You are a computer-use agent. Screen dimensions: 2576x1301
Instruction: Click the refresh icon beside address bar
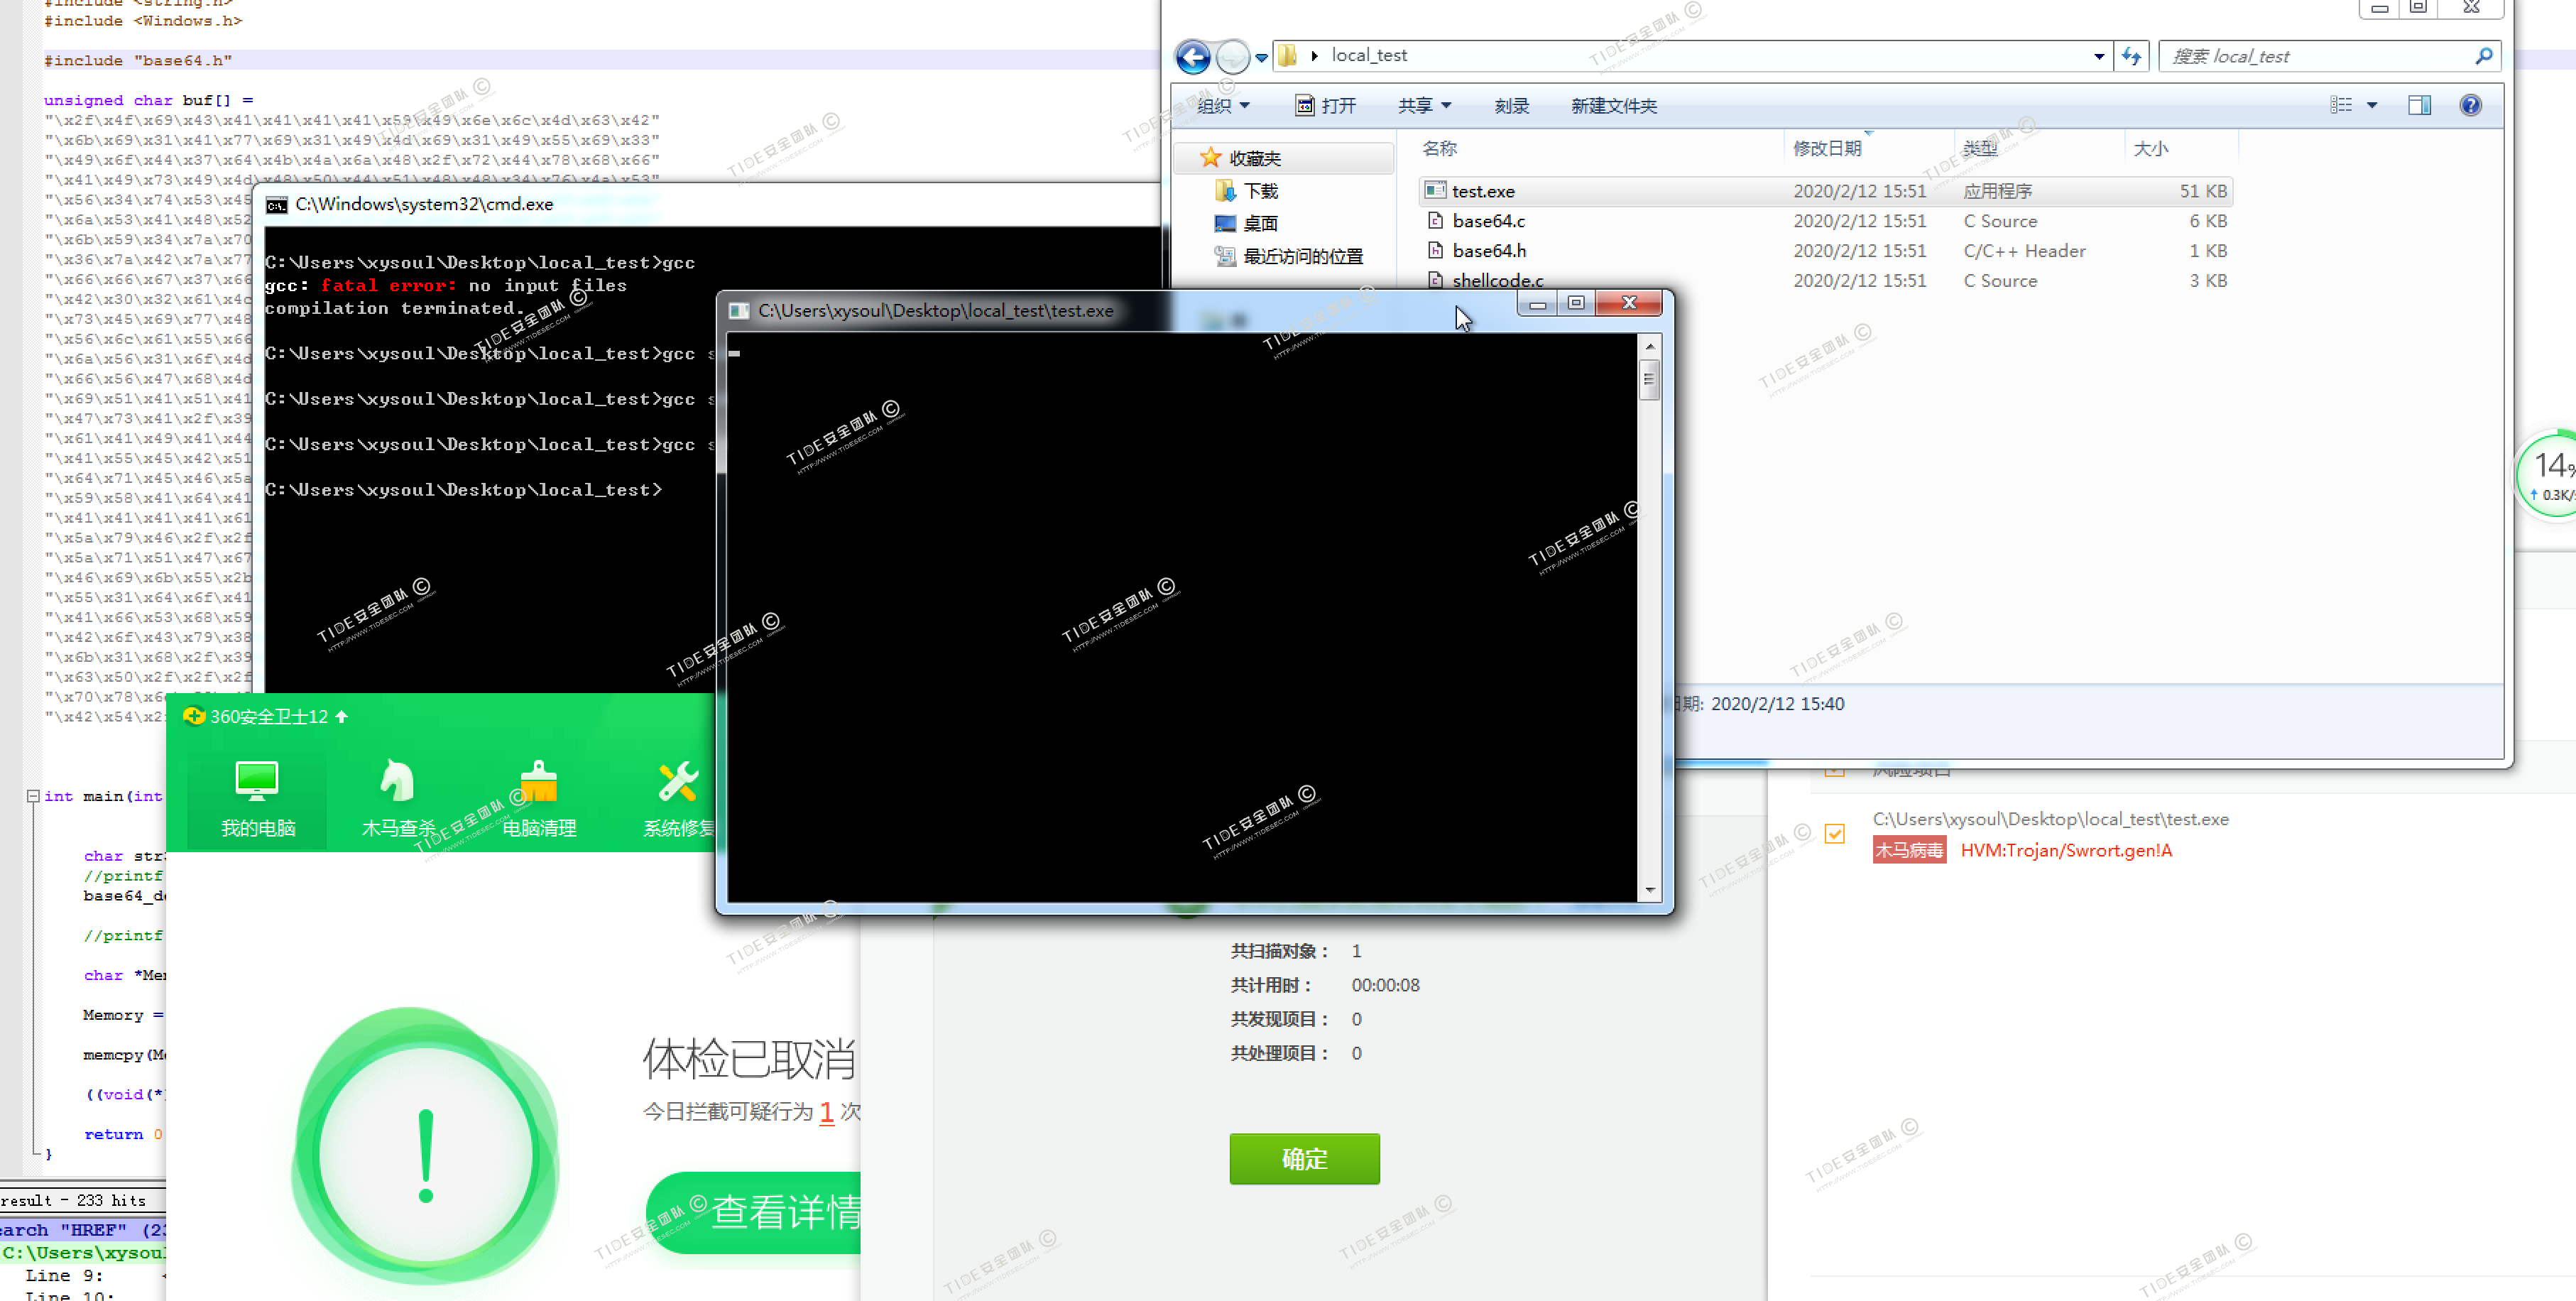[x=2131, y=56]
